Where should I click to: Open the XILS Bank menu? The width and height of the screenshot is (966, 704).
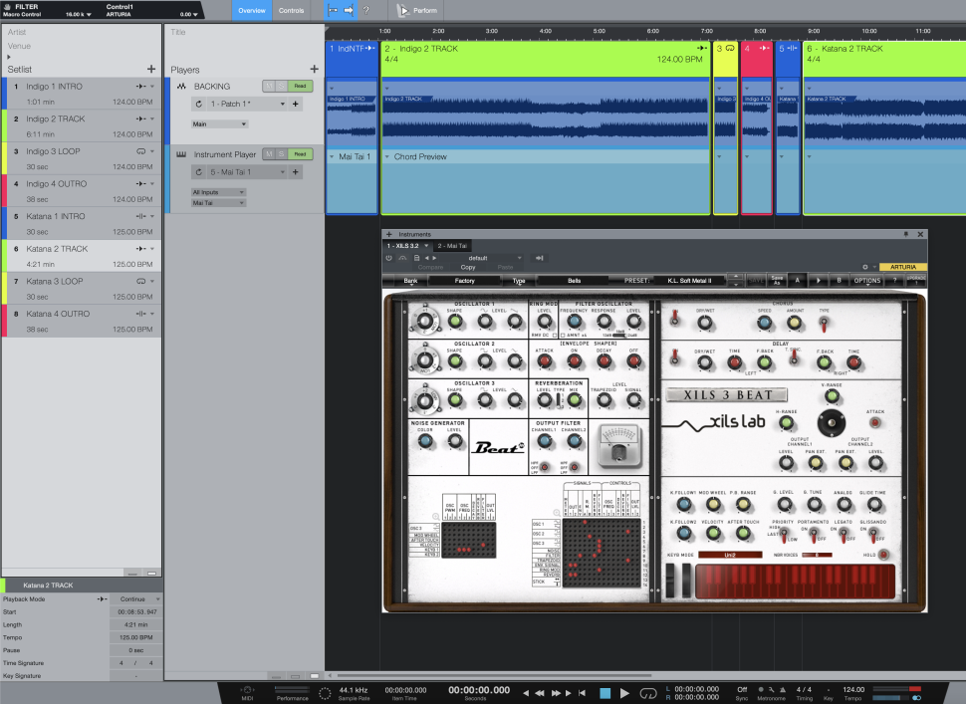[x=410, y=280]
